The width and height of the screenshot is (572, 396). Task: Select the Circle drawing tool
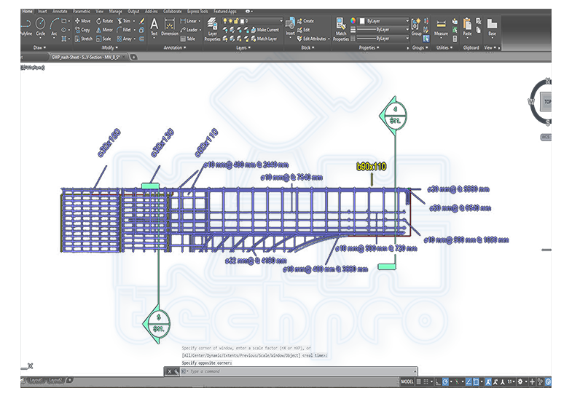(x=41, y=27)
